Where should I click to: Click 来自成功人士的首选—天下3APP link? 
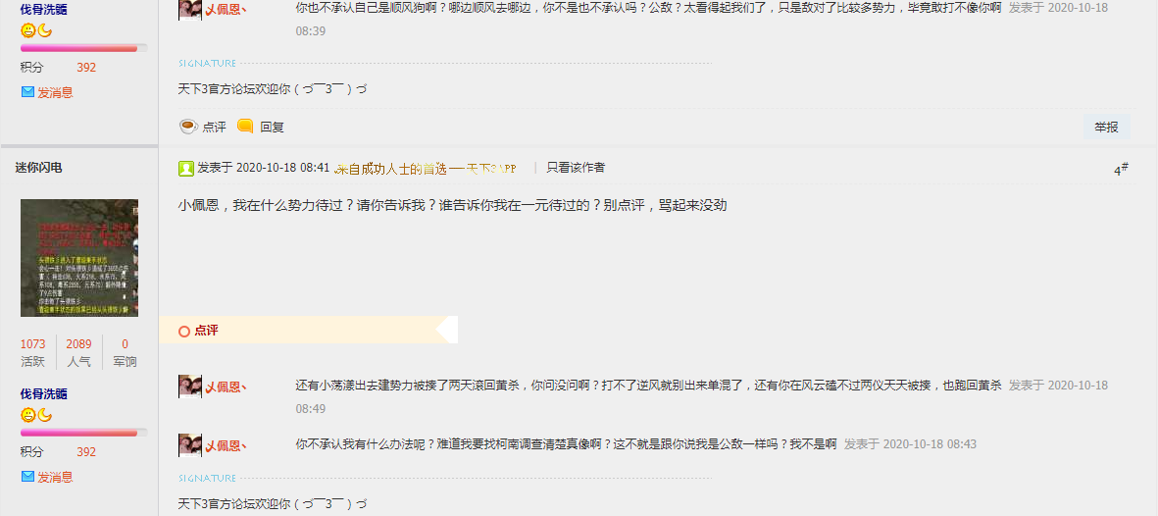(x=425, y=169)
